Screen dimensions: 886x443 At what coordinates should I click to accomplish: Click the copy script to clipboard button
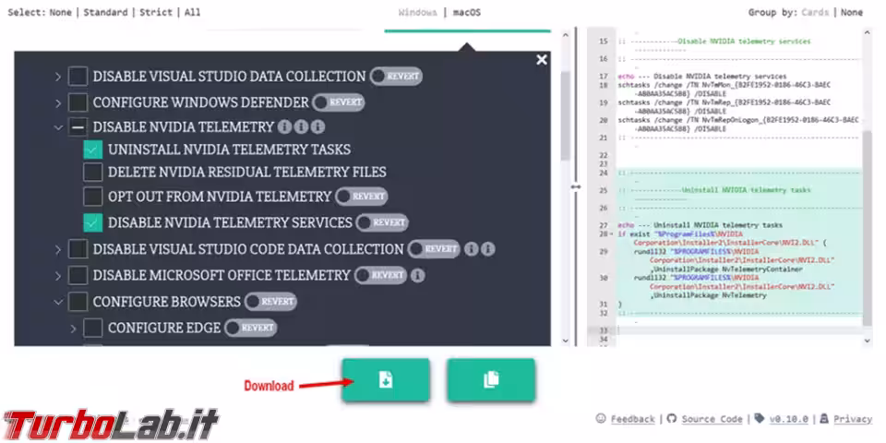[491, 379]
